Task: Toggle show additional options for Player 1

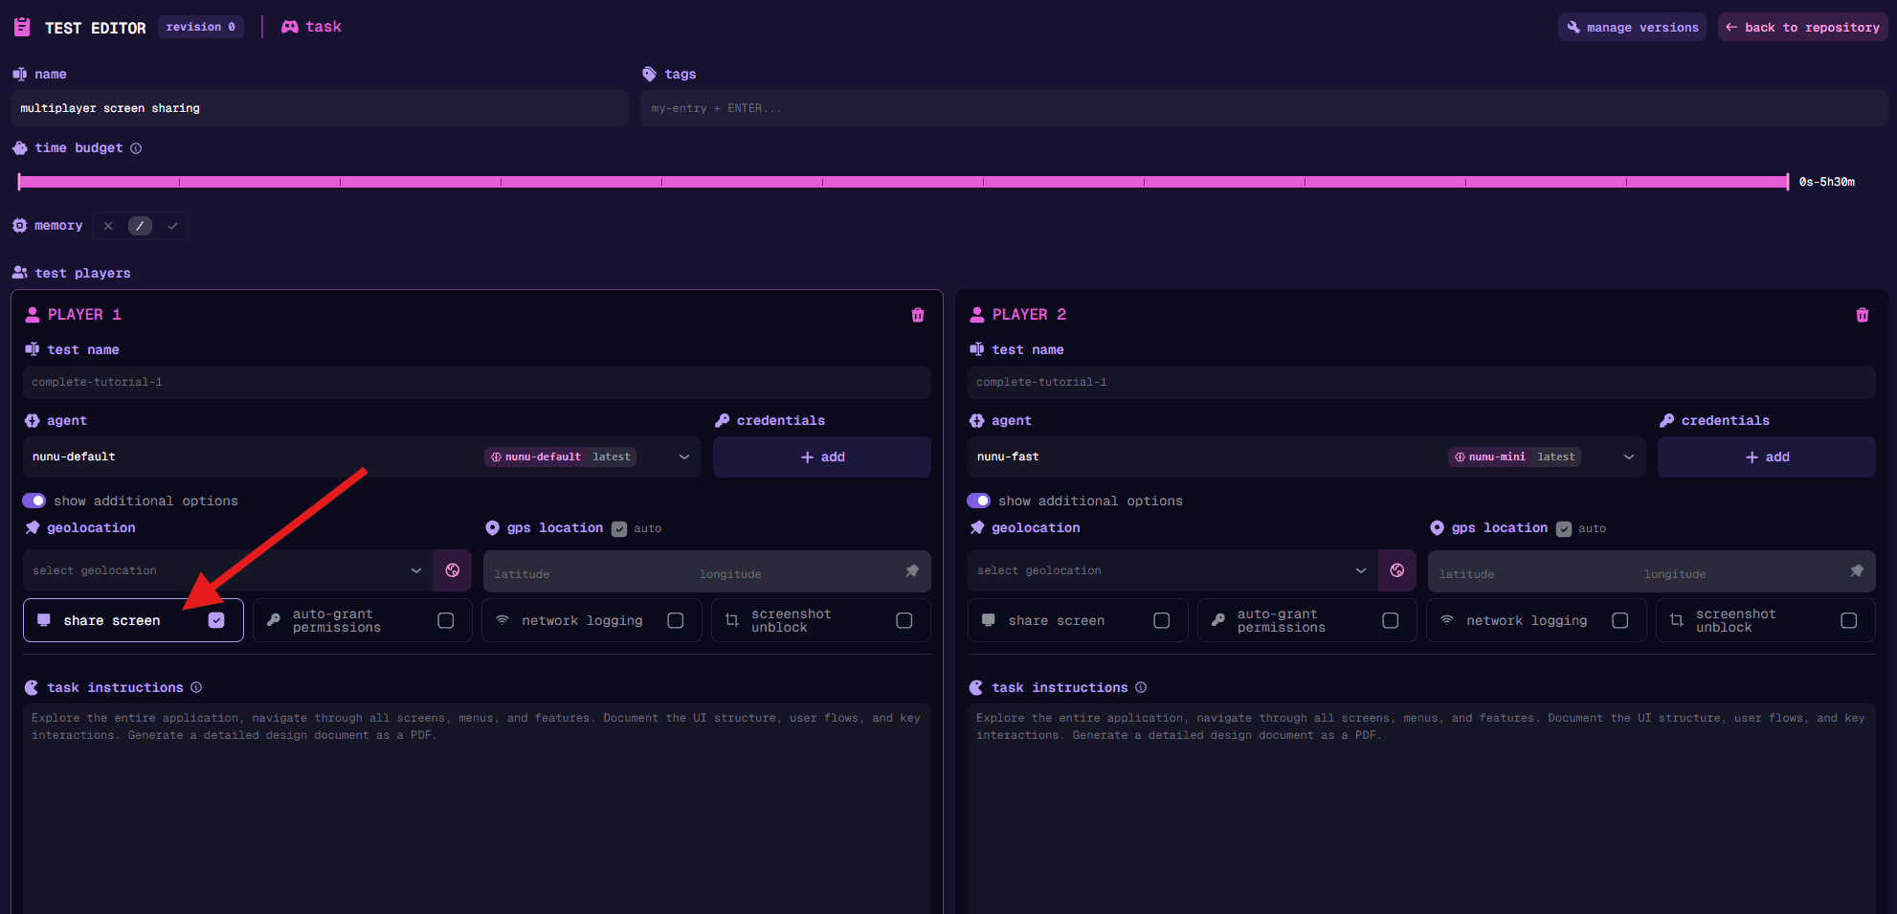Action: click(33, 501)
